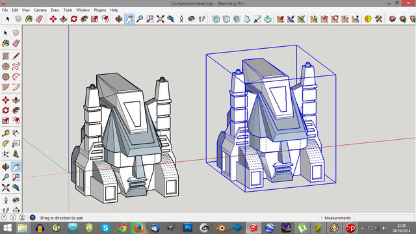Screen dimensions: 416x234
Task: Open the Edit menu
Action: pos(15,10)
